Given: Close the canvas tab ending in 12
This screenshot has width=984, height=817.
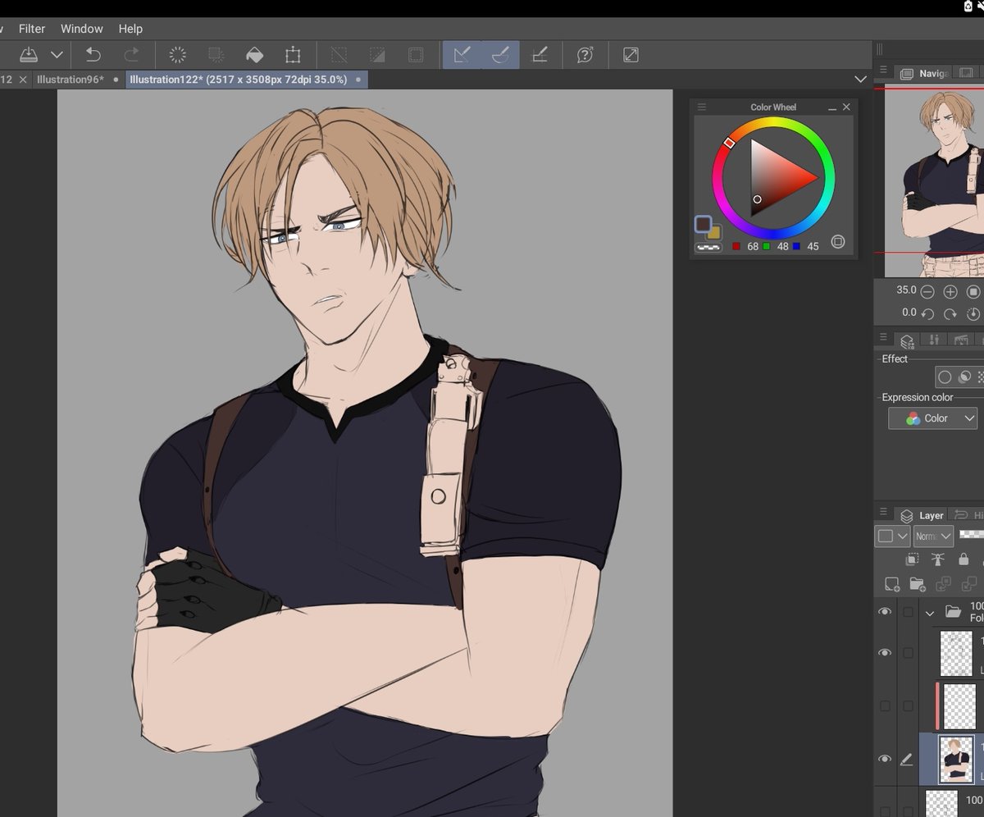Looking at the screenshot, I should click(23, 80).
